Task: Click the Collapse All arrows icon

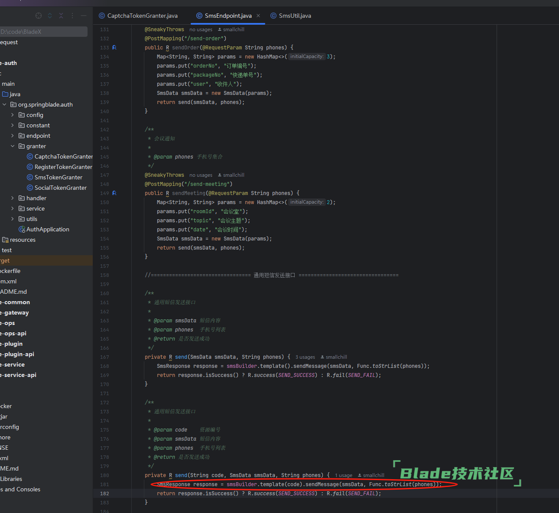Action: click(61, 16)
